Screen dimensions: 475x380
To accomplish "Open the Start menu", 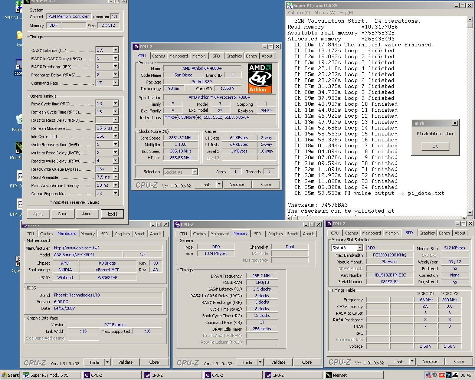I will [10, 375].
